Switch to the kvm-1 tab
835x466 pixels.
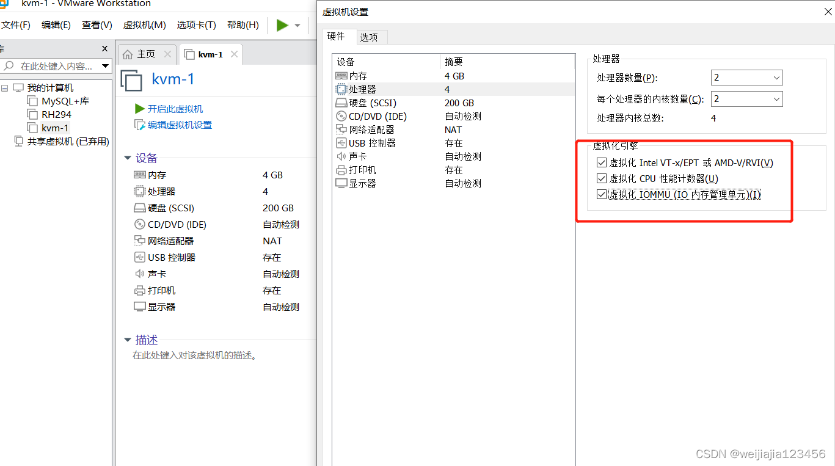tap(210, 54)
